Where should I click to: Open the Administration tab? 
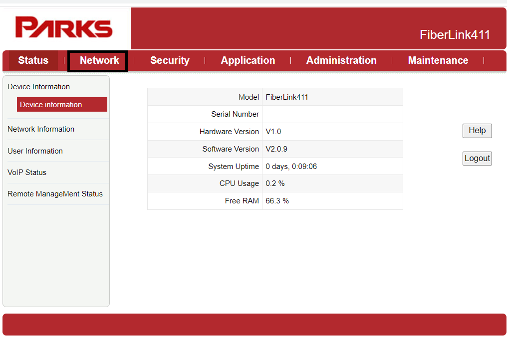[341, 60]
